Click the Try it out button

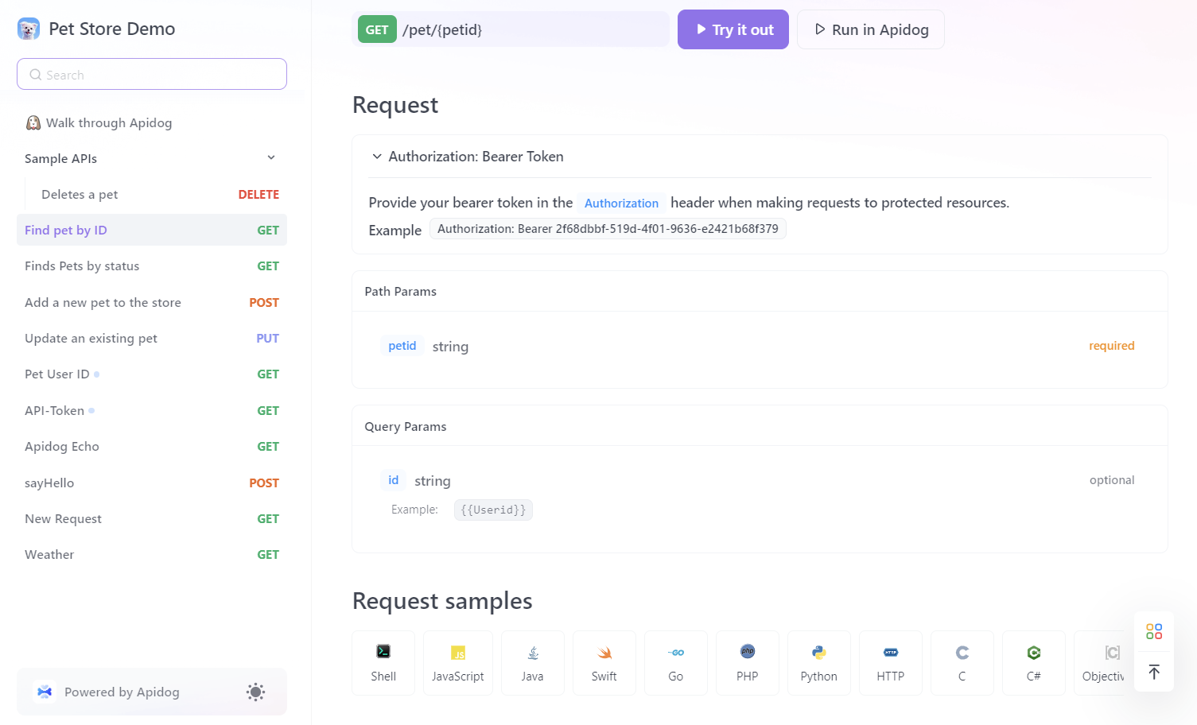click(733, 29)
